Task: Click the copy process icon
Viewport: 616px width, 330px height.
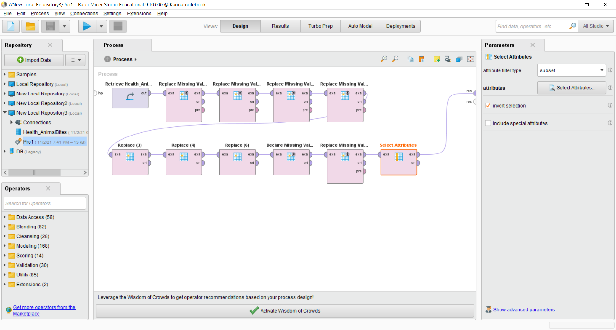Action: click(410, 59)
